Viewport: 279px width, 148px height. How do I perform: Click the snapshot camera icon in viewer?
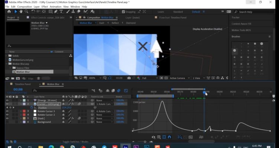coord(129,78)
